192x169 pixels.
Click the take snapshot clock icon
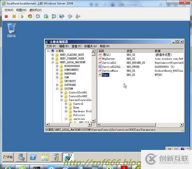click(x=38, y=16)
